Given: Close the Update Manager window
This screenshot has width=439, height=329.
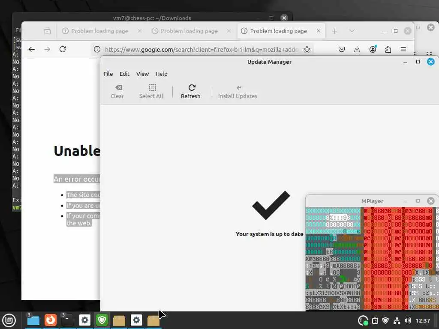Looking at the screenshot, I should tap(431, 62).
